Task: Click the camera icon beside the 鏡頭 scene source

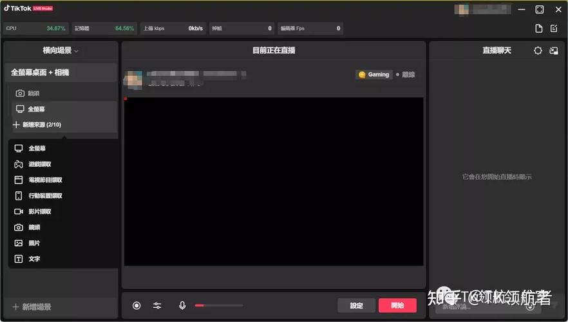Action: pyautogui.click(x=20, y=93)
